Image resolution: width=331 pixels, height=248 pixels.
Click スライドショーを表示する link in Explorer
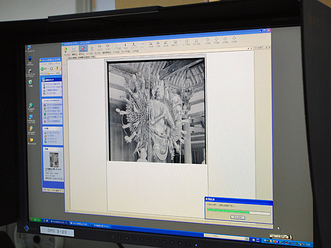coord(52,84)
